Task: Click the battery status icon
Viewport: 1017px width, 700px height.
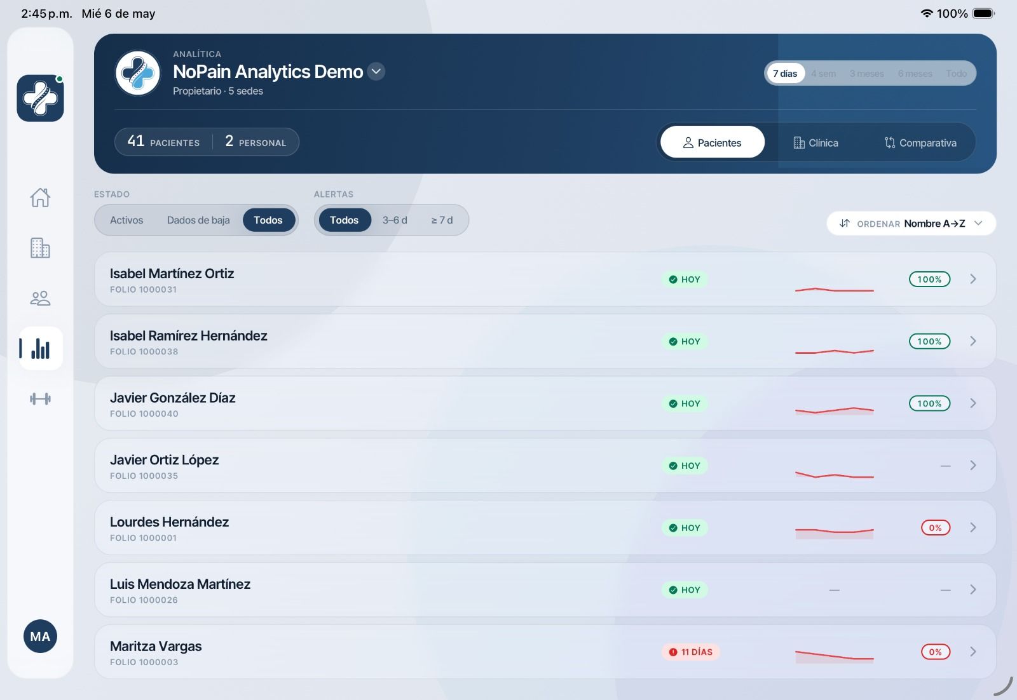Action: [x=983, y=13]
